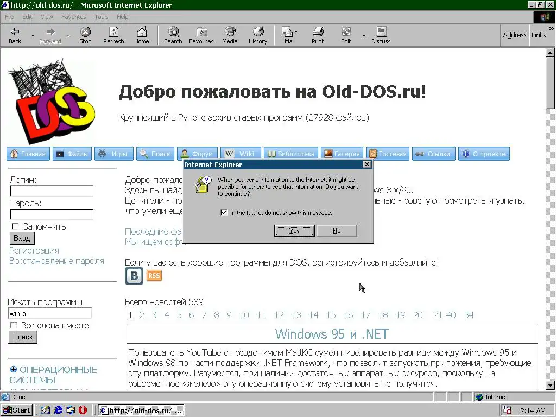Open the Windows 95 и .NET headline
The height and width of the screenshot is (417, 556).
pyautogui.click(x=332, y=334)
